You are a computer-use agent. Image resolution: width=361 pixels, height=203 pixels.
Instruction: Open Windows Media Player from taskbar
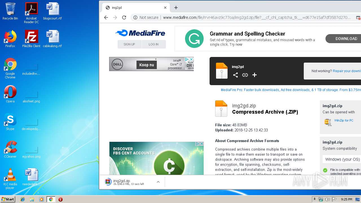[41, 199]
